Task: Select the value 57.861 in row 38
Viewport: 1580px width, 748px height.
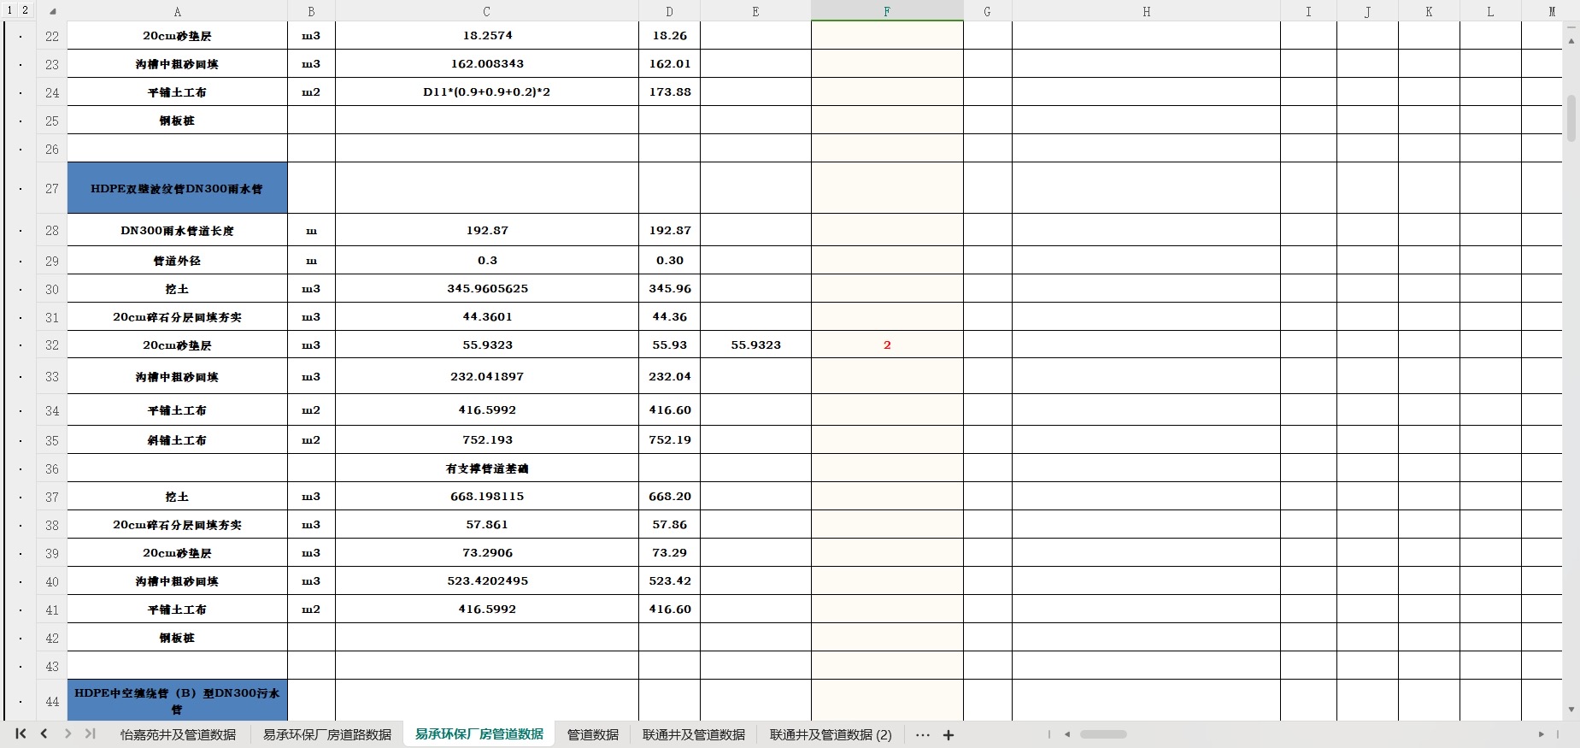Action: (x=487, y=525)
